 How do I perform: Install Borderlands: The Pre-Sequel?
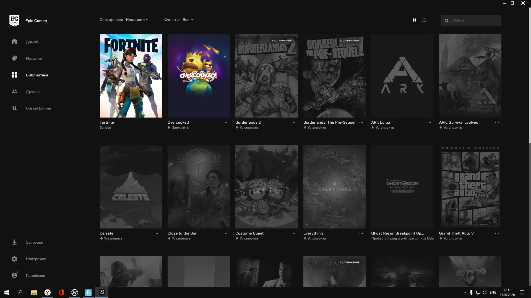point(315,127)
